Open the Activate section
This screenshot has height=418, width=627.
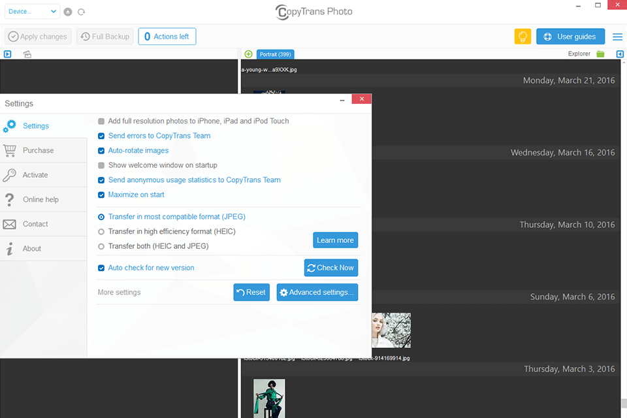tap(44, 175)
